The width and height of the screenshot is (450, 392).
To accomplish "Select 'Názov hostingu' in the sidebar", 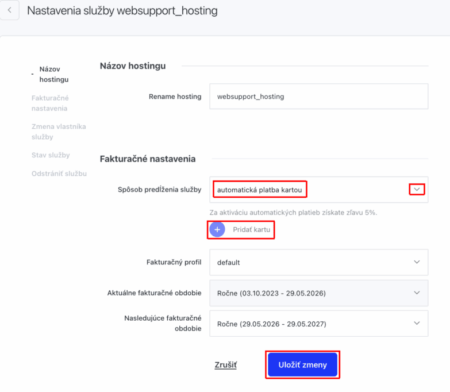I will (53, 74).
